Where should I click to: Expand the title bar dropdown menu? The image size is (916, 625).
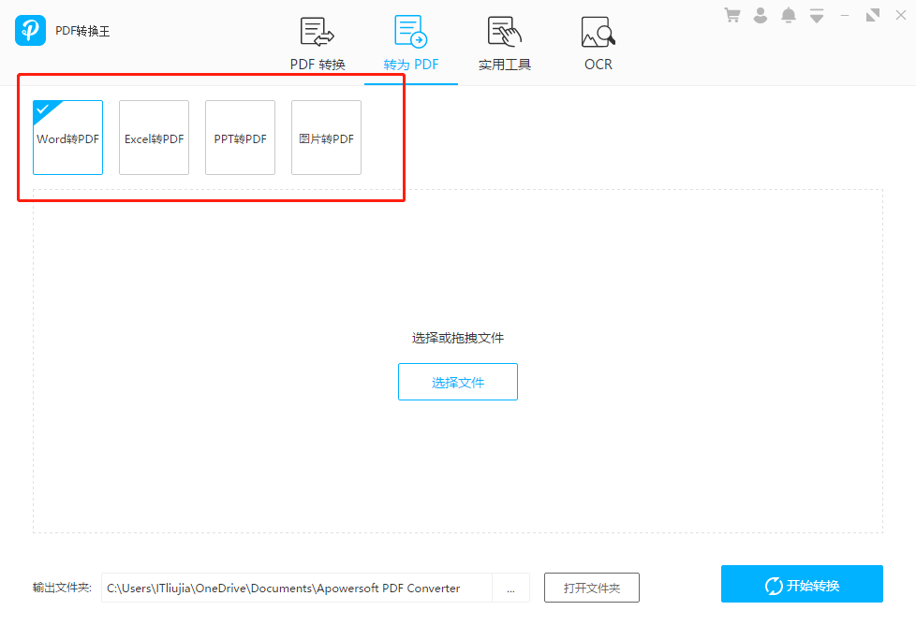(817, 16)
